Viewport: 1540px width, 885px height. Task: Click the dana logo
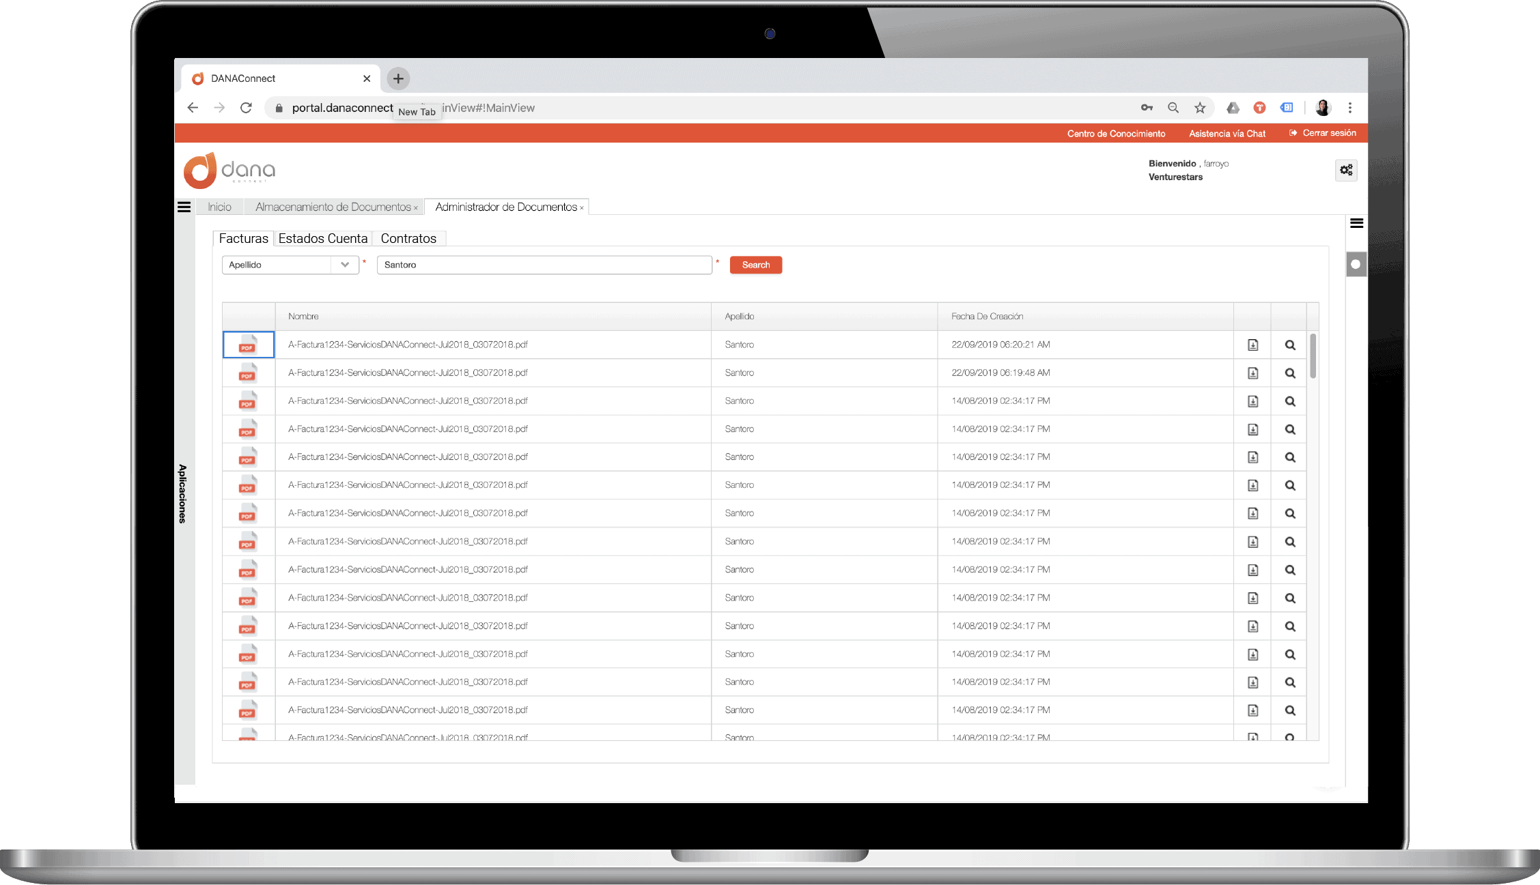[x=229, y=170]
